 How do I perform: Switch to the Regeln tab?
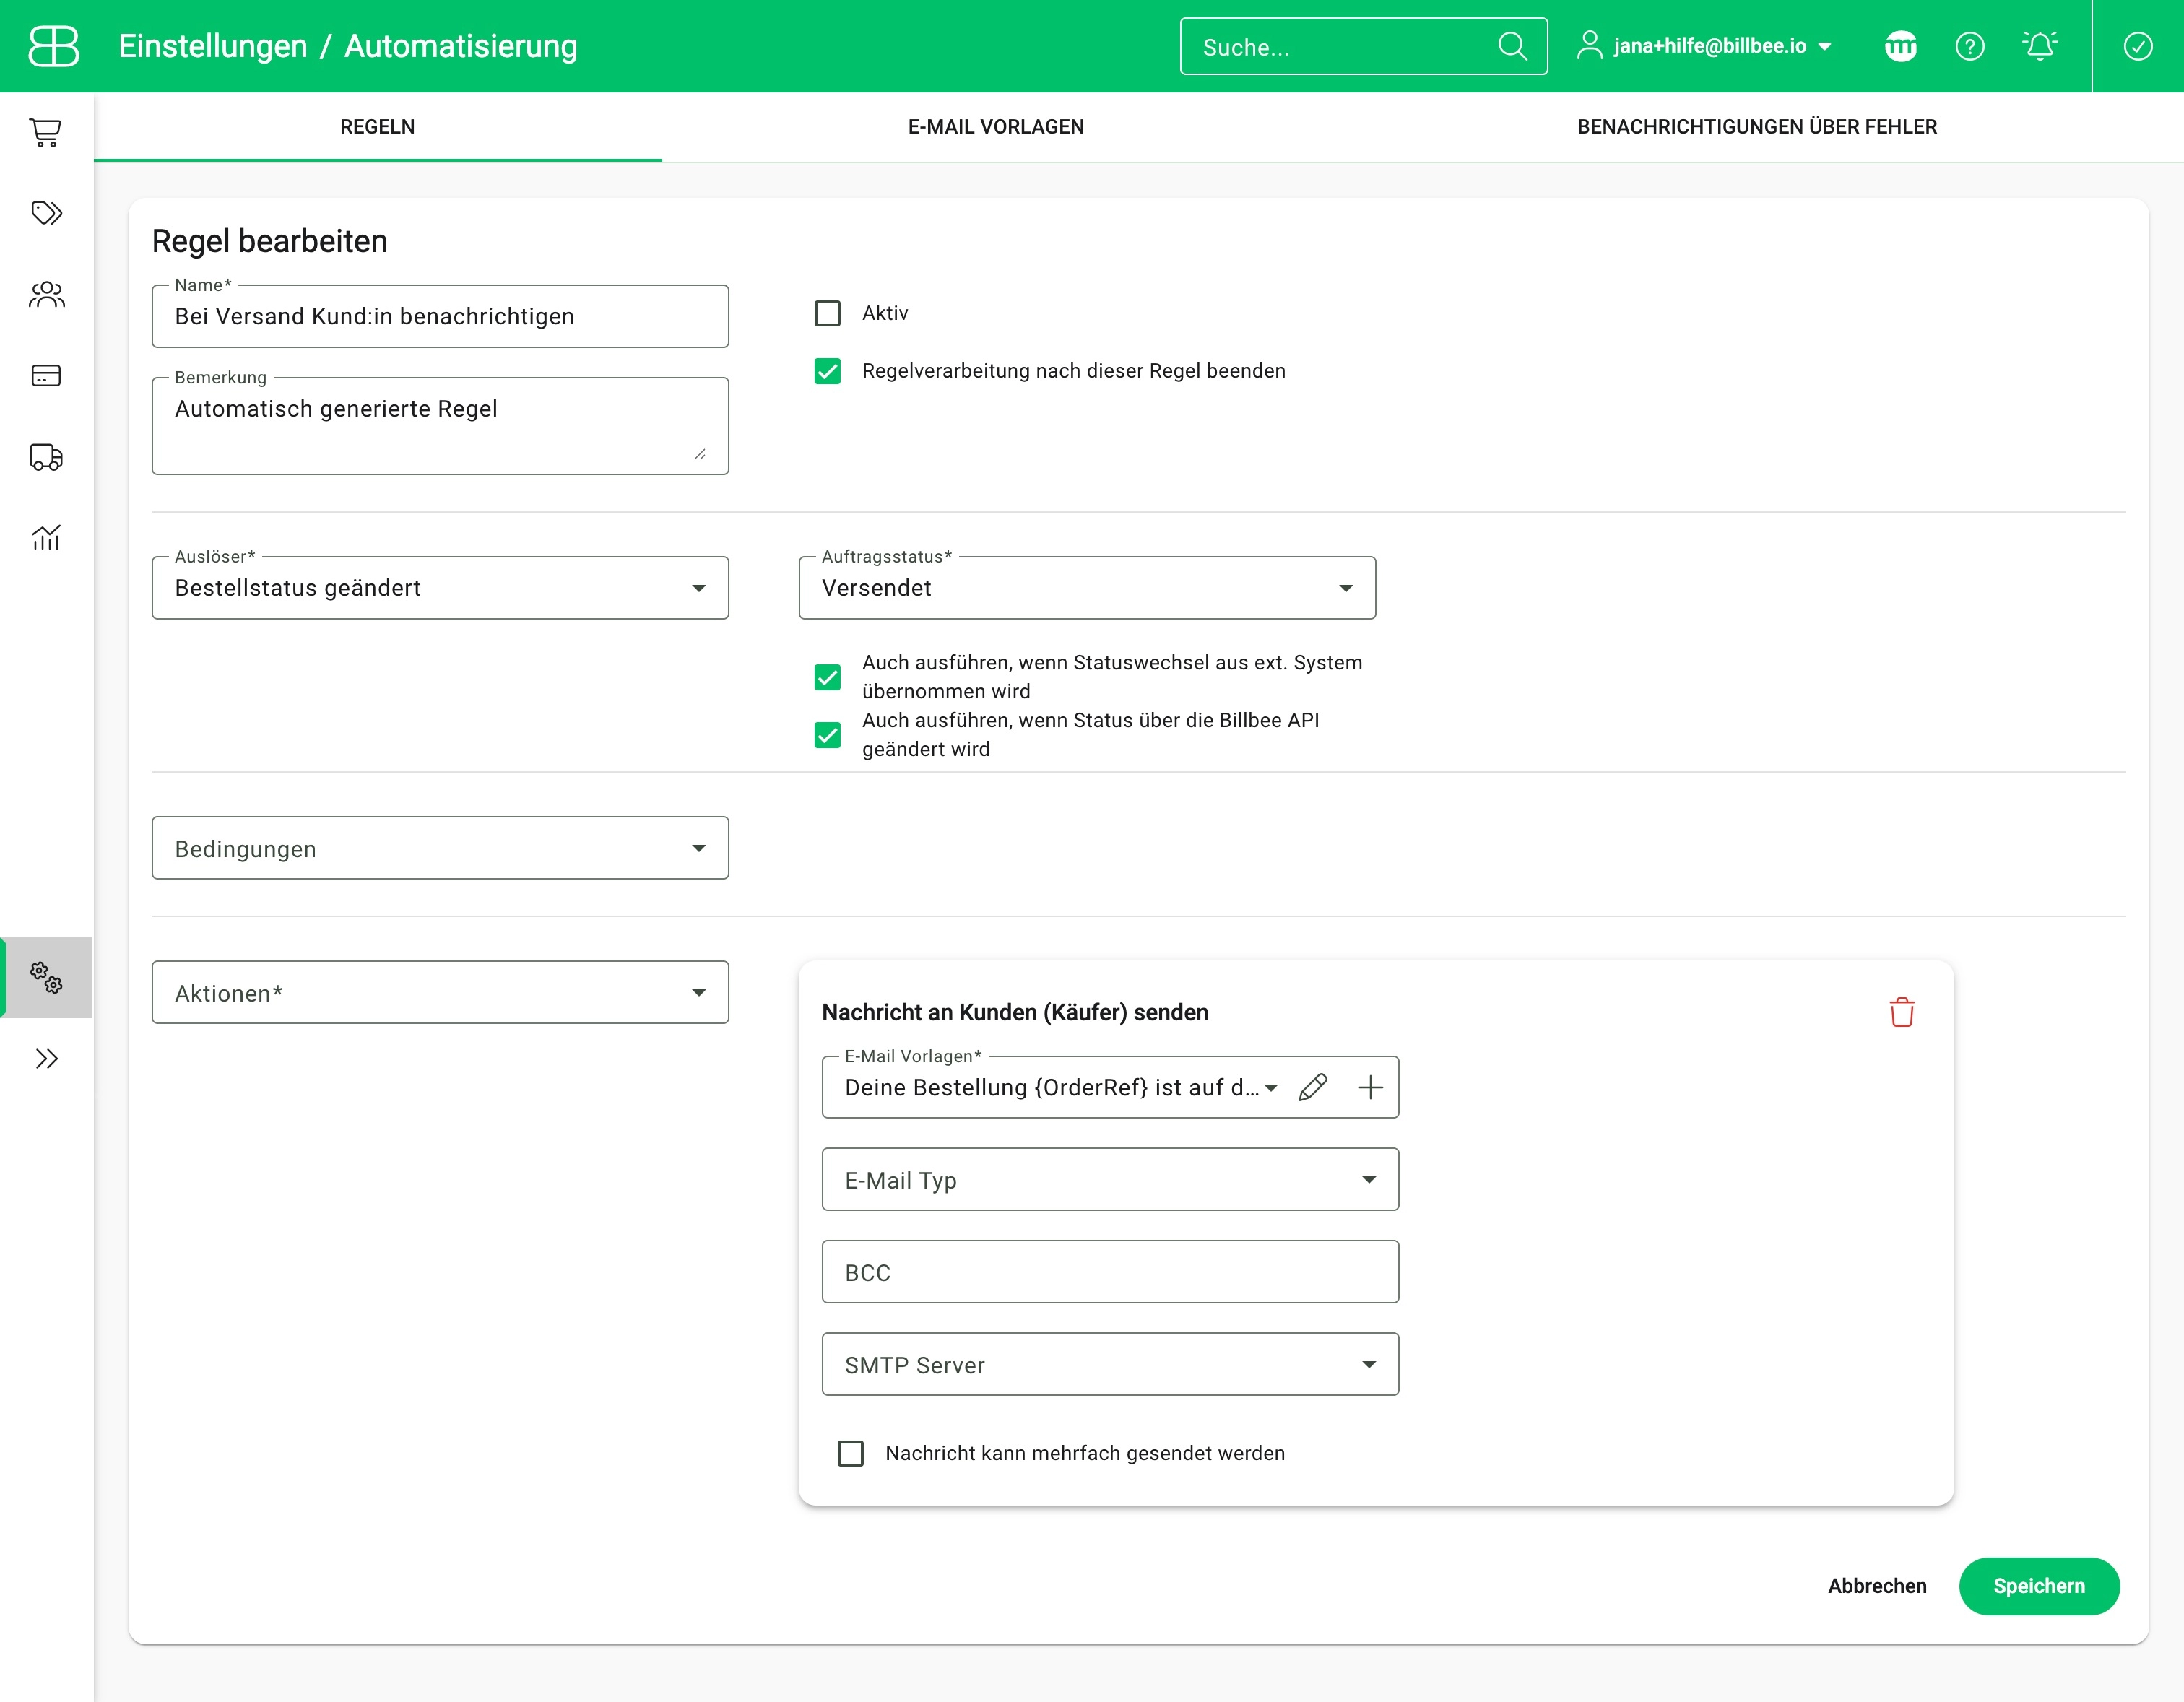point(377,127)
